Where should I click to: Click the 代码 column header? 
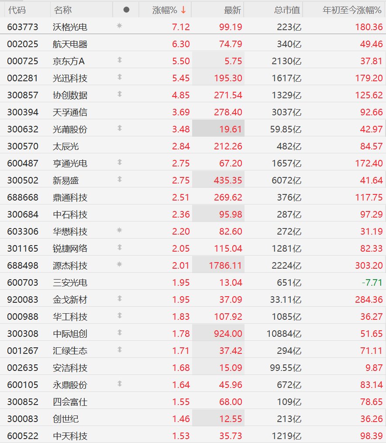click(17, 10)
